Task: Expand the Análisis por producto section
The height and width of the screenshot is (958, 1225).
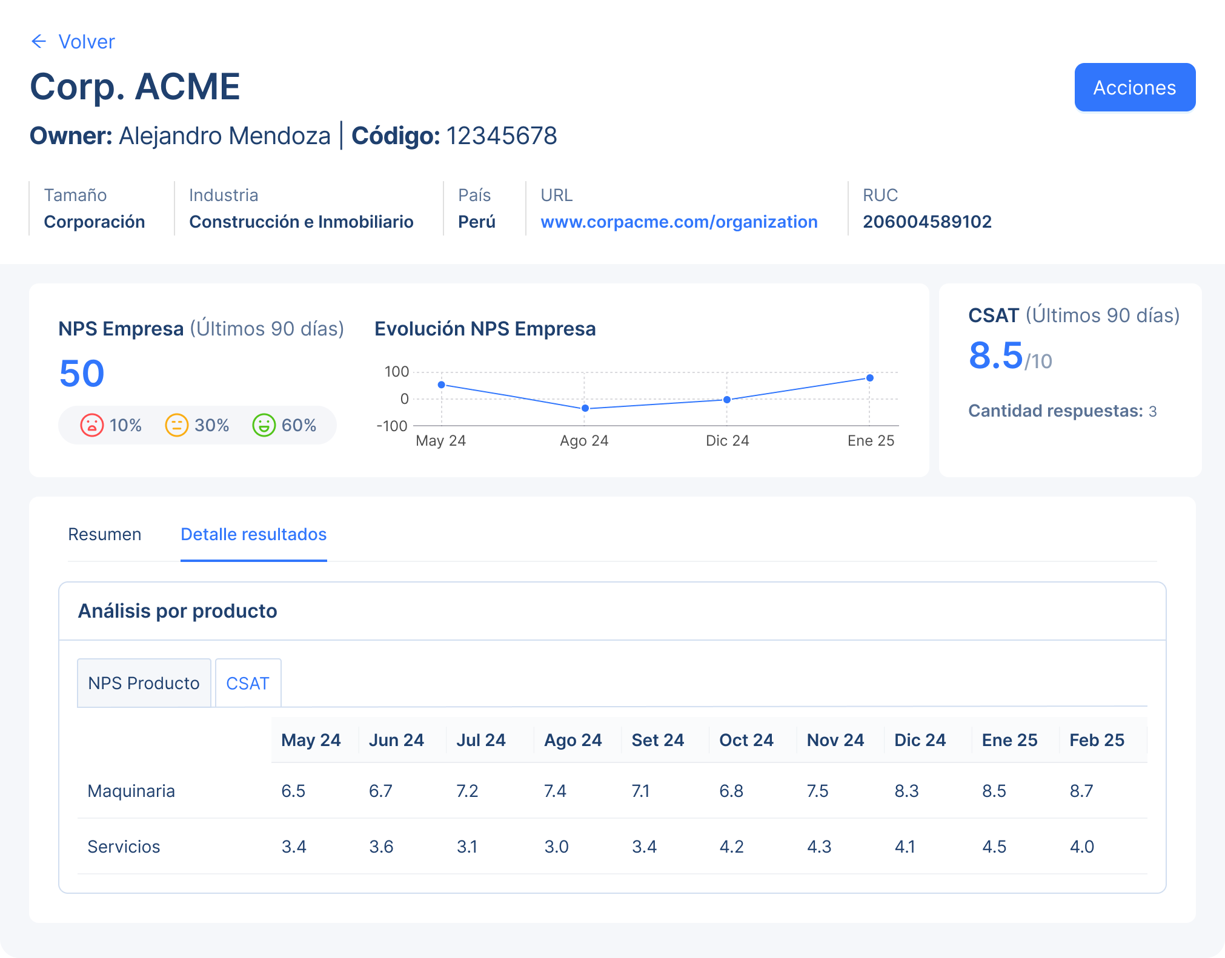Action: point(178,611)
